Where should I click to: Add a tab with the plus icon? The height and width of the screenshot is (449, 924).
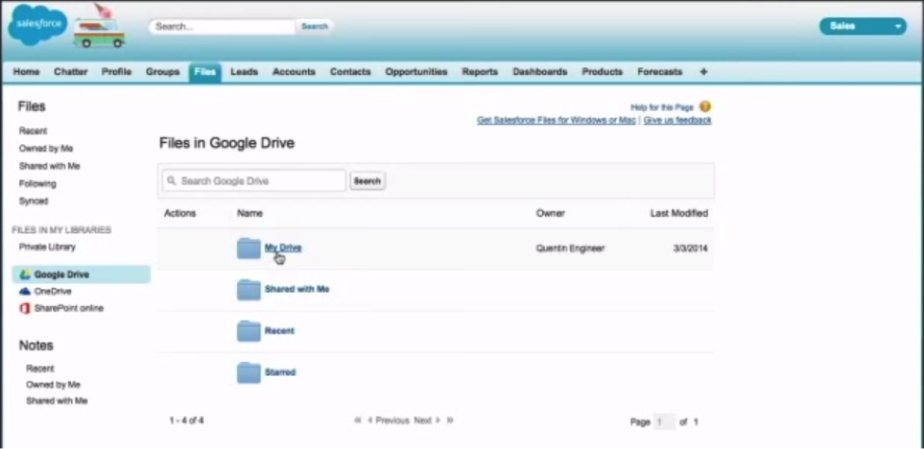(x=703, y=72)
